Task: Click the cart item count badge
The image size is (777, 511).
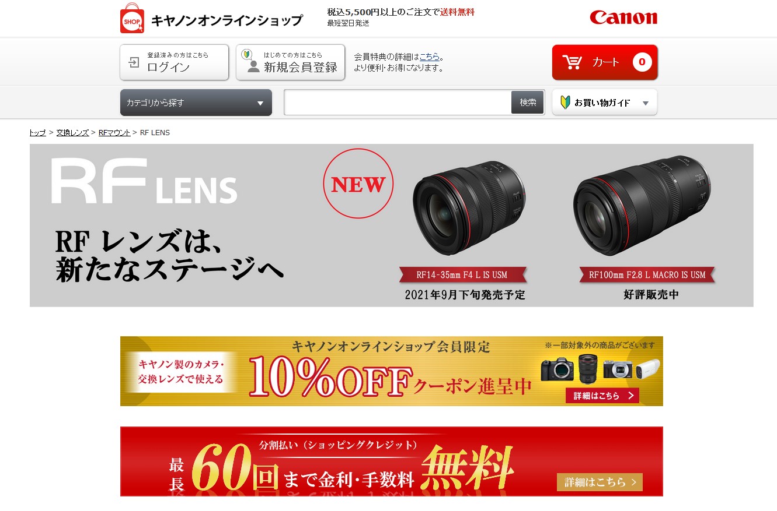Action: point(642,62)
